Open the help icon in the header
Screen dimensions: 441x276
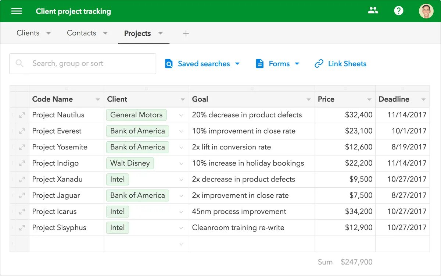tap(399, 11)
